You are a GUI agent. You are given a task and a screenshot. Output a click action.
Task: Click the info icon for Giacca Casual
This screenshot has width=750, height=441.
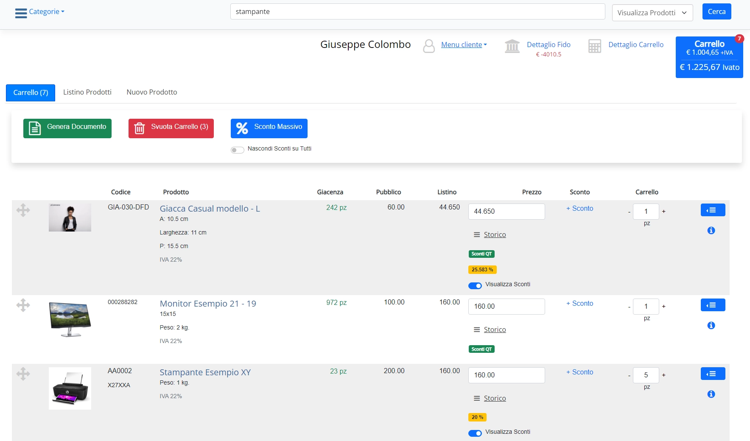click(711, 230)
